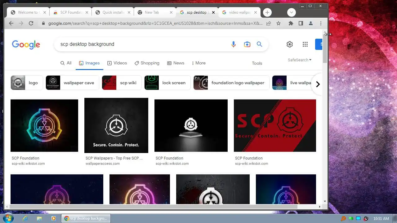Viewport: 397px width, 223px height.
Task: Open the file explorer folder on taskbar
Action: tap(39, 218)
